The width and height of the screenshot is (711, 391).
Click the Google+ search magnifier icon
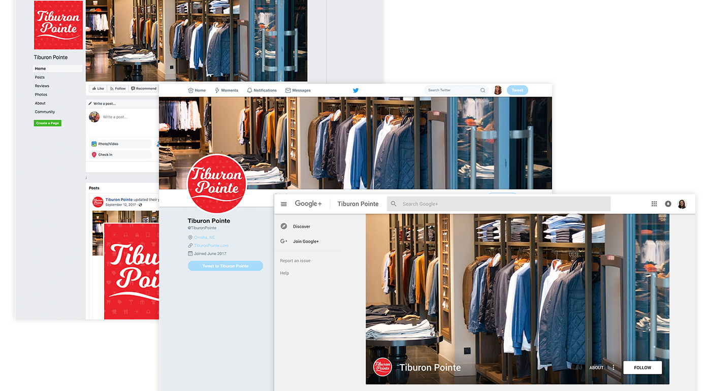click(394, 204)
